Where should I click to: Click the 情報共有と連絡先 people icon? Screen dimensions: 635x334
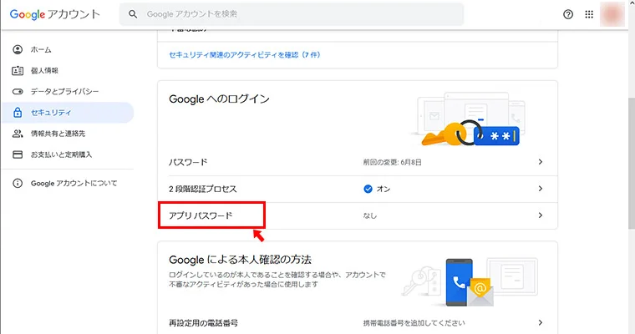click(x=18, y=134)
